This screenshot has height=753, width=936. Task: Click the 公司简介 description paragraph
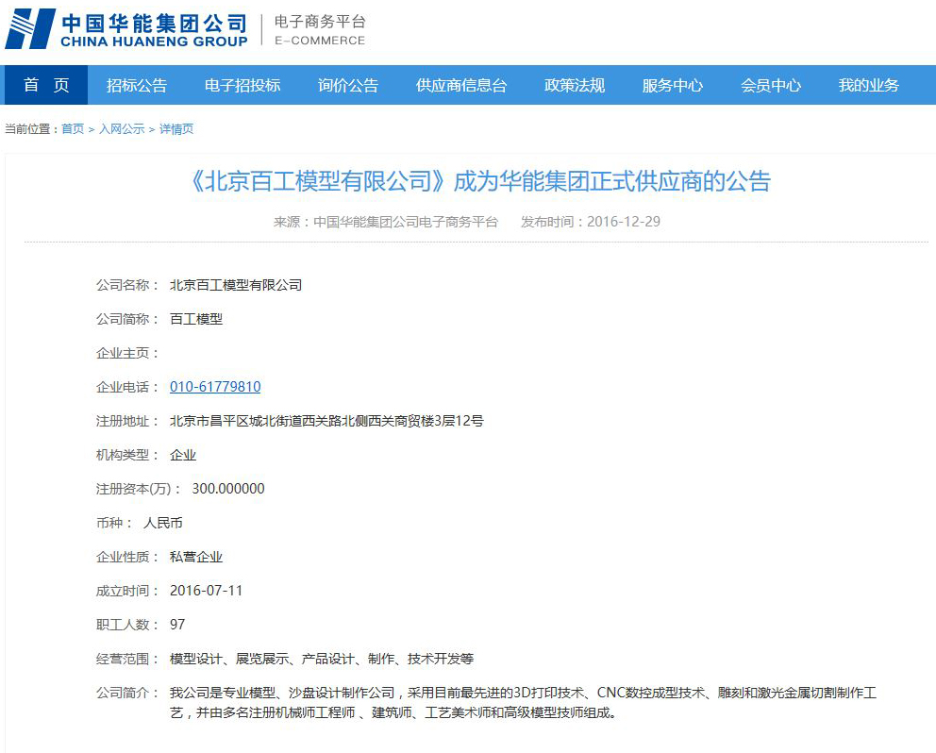[x=523, y=703]
